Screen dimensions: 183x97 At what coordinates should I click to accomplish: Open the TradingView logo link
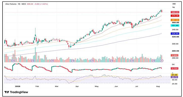[16, 92]
